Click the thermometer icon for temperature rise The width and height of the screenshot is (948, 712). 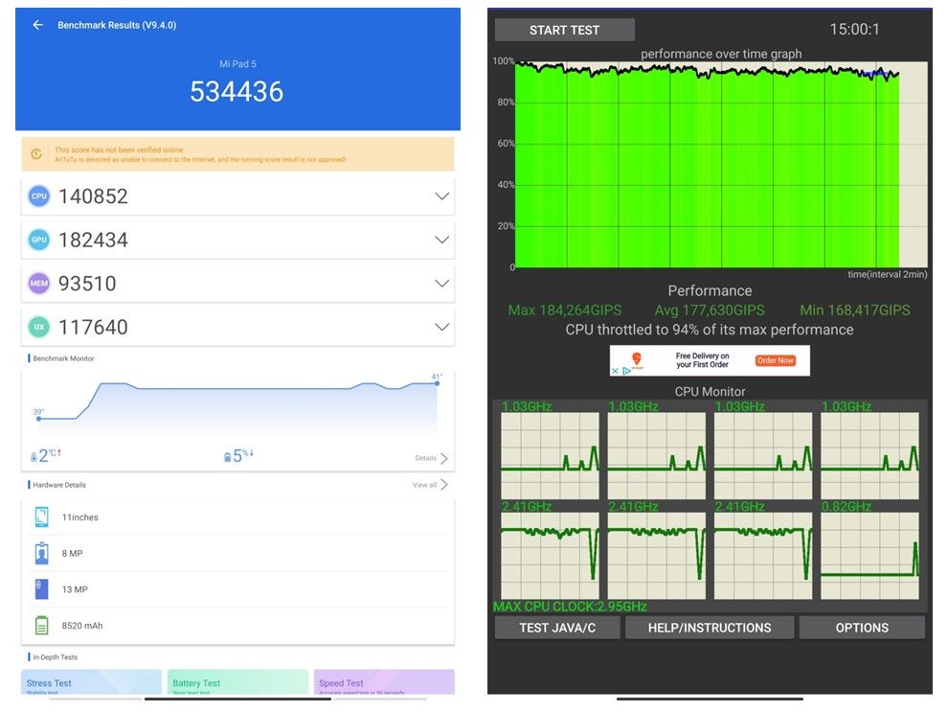tap(34, 457)
